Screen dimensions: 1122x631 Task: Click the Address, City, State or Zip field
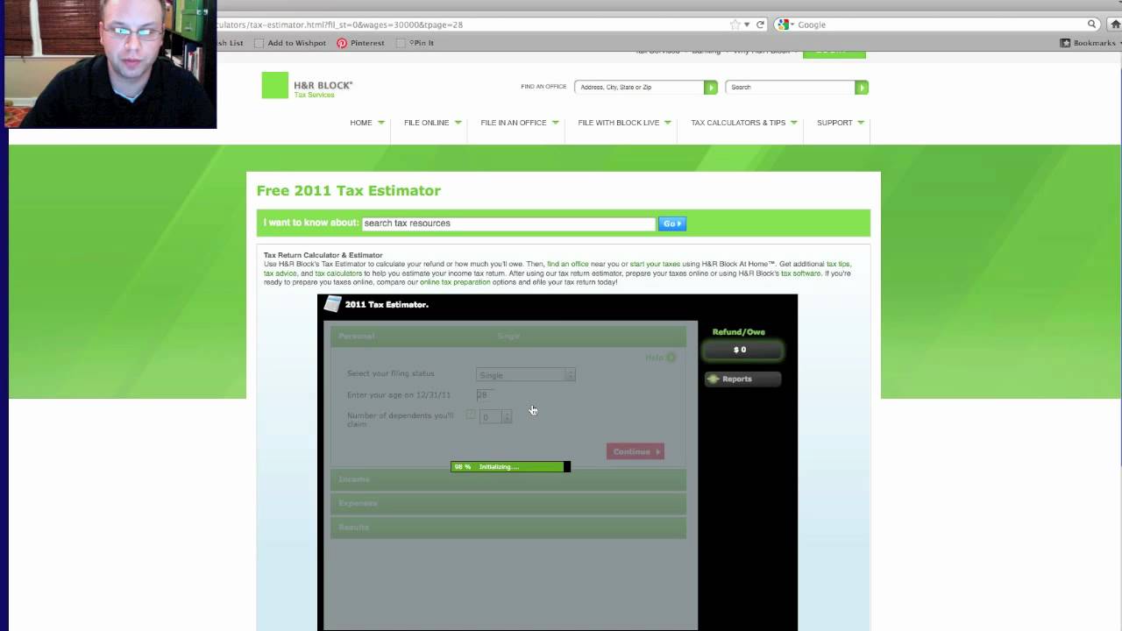(640, 87)
